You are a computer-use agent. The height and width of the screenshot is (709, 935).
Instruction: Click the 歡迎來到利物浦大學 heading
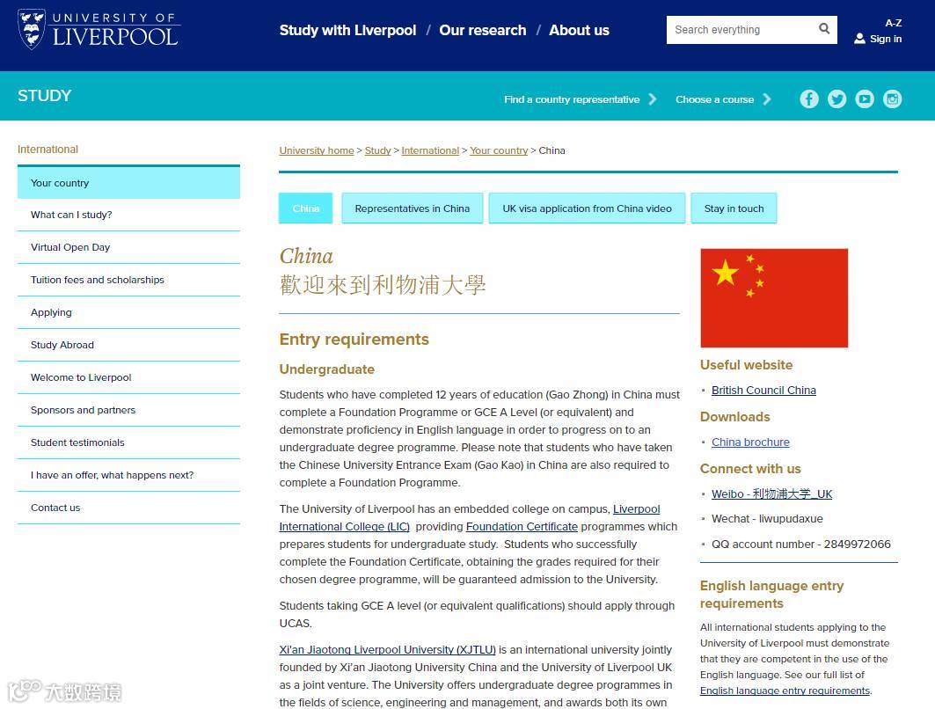pos(383,285)
